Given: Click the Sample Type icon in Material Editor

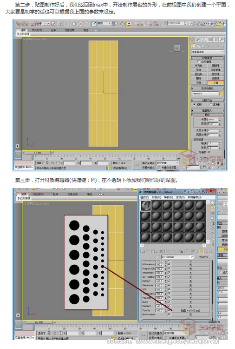Looking at the screenshot, I should coord(213,203).
